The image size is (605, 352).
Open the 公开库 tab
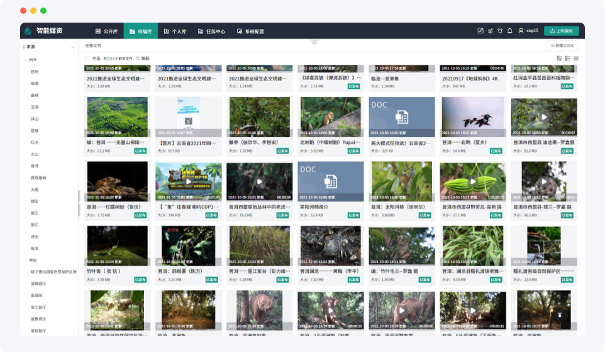click(106, 31)
